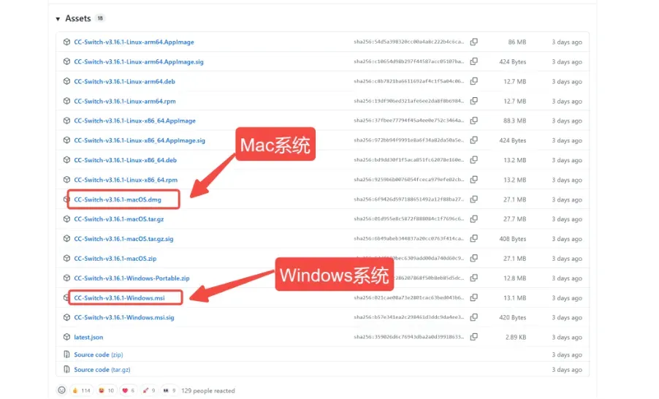Download CC-Switch-v3.16.1-Linux-x86_64.deb
This screenshot has width=659, height=399.
[x=125, y=160]
